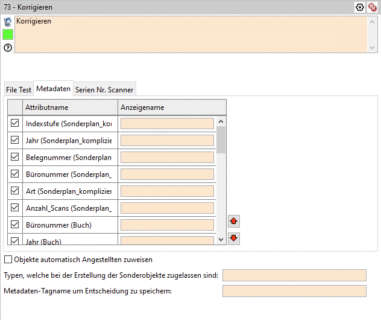Click the question mark help icon

[x=8, y=47]
